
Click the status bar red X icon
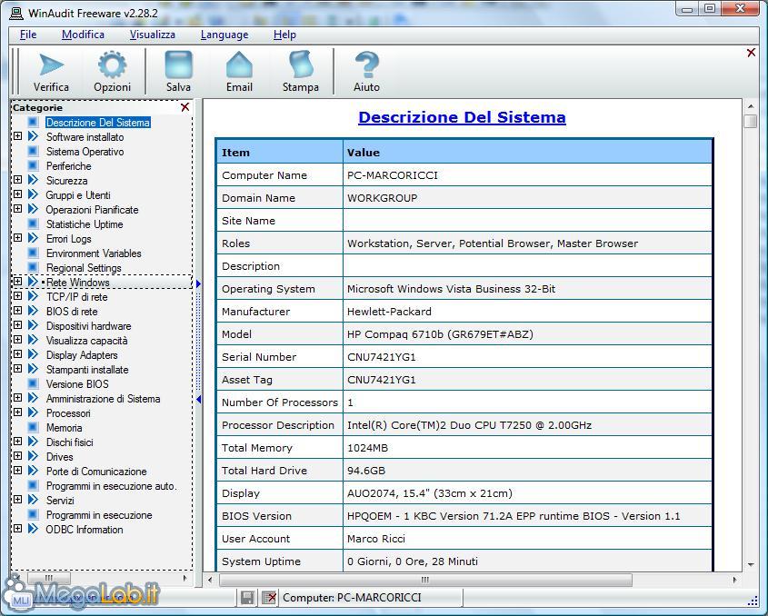[269, 598]
